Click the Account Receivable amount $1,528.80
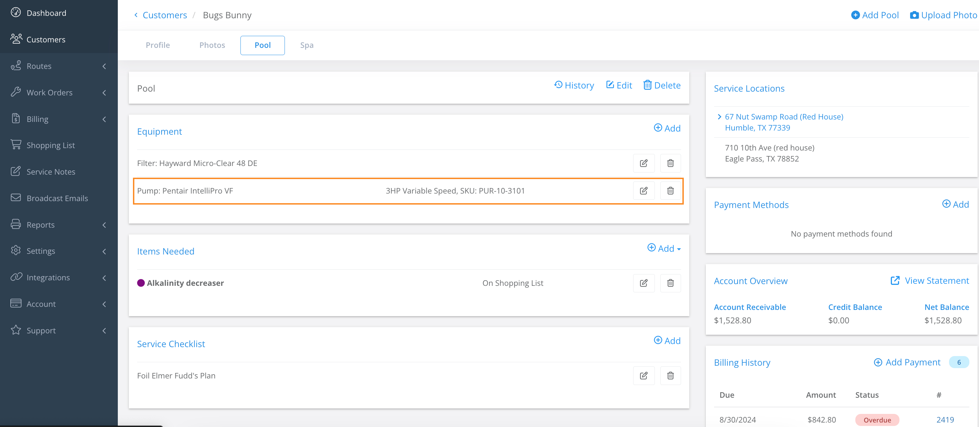 732,320
